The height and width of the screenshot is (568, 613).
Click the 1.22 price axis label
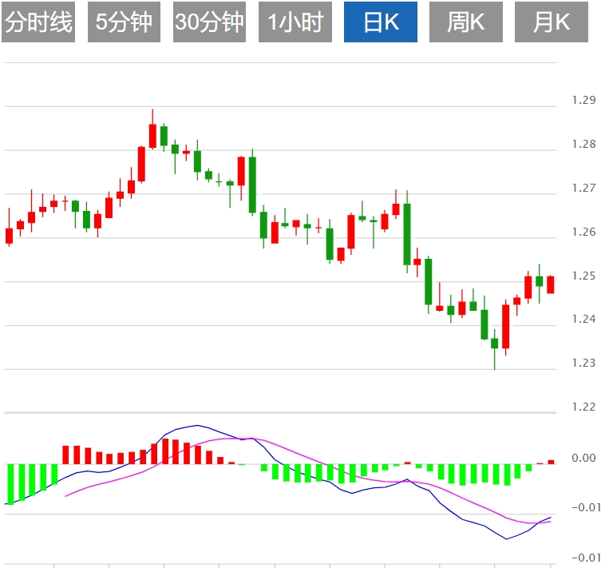[583, 407]
